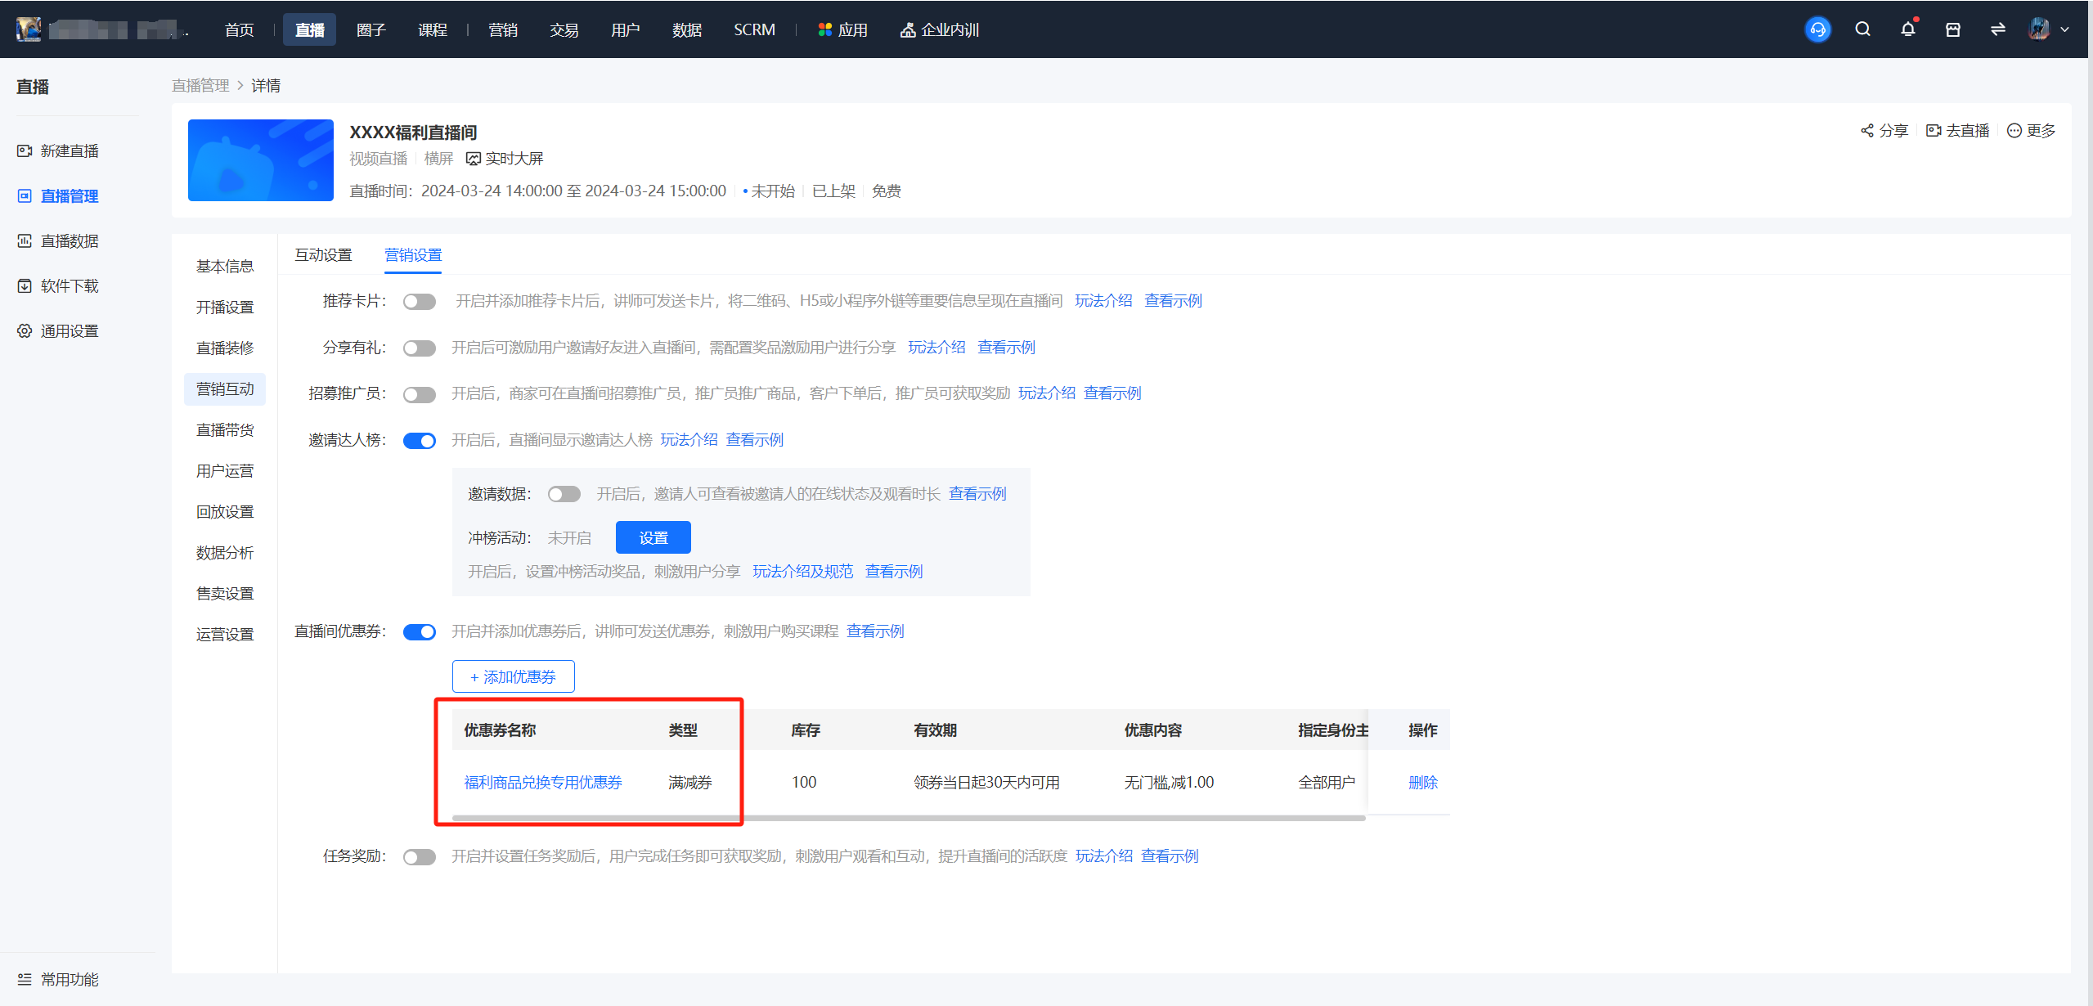This screenshot has width=2093, height=1006.
Task: Enable the 推荐卡片 toggle
Action: pos(420,302)
